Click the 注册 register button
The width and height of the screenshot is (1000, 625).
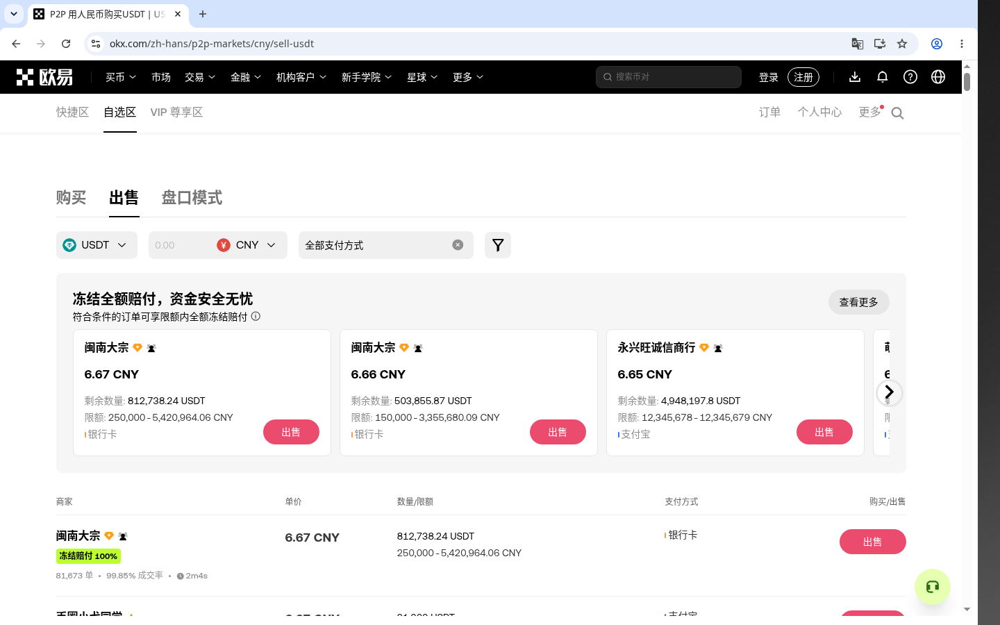[803, 77]
